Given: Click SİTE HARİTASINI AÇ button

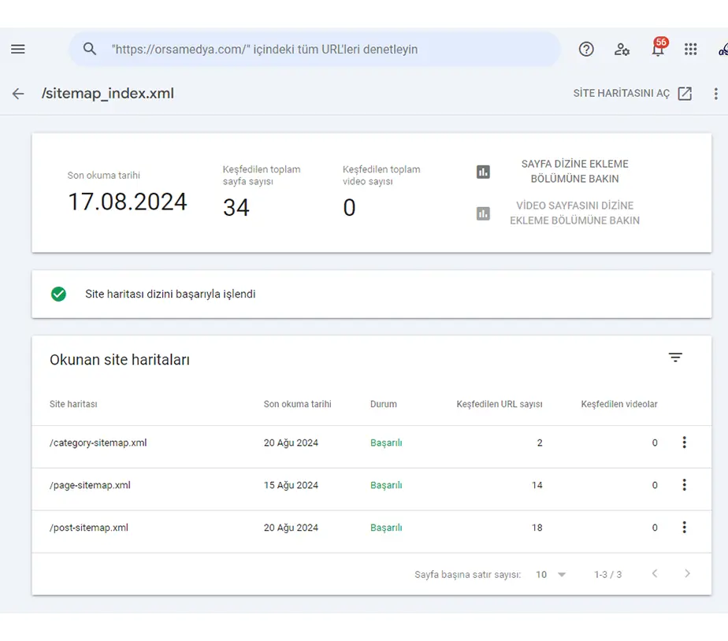Looking at the screenshot, I should (x=633, y=93).
